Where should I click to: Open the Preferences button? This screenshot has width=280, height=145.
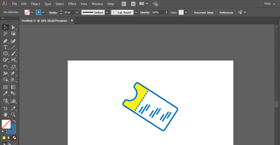click(x=226, y=13)
